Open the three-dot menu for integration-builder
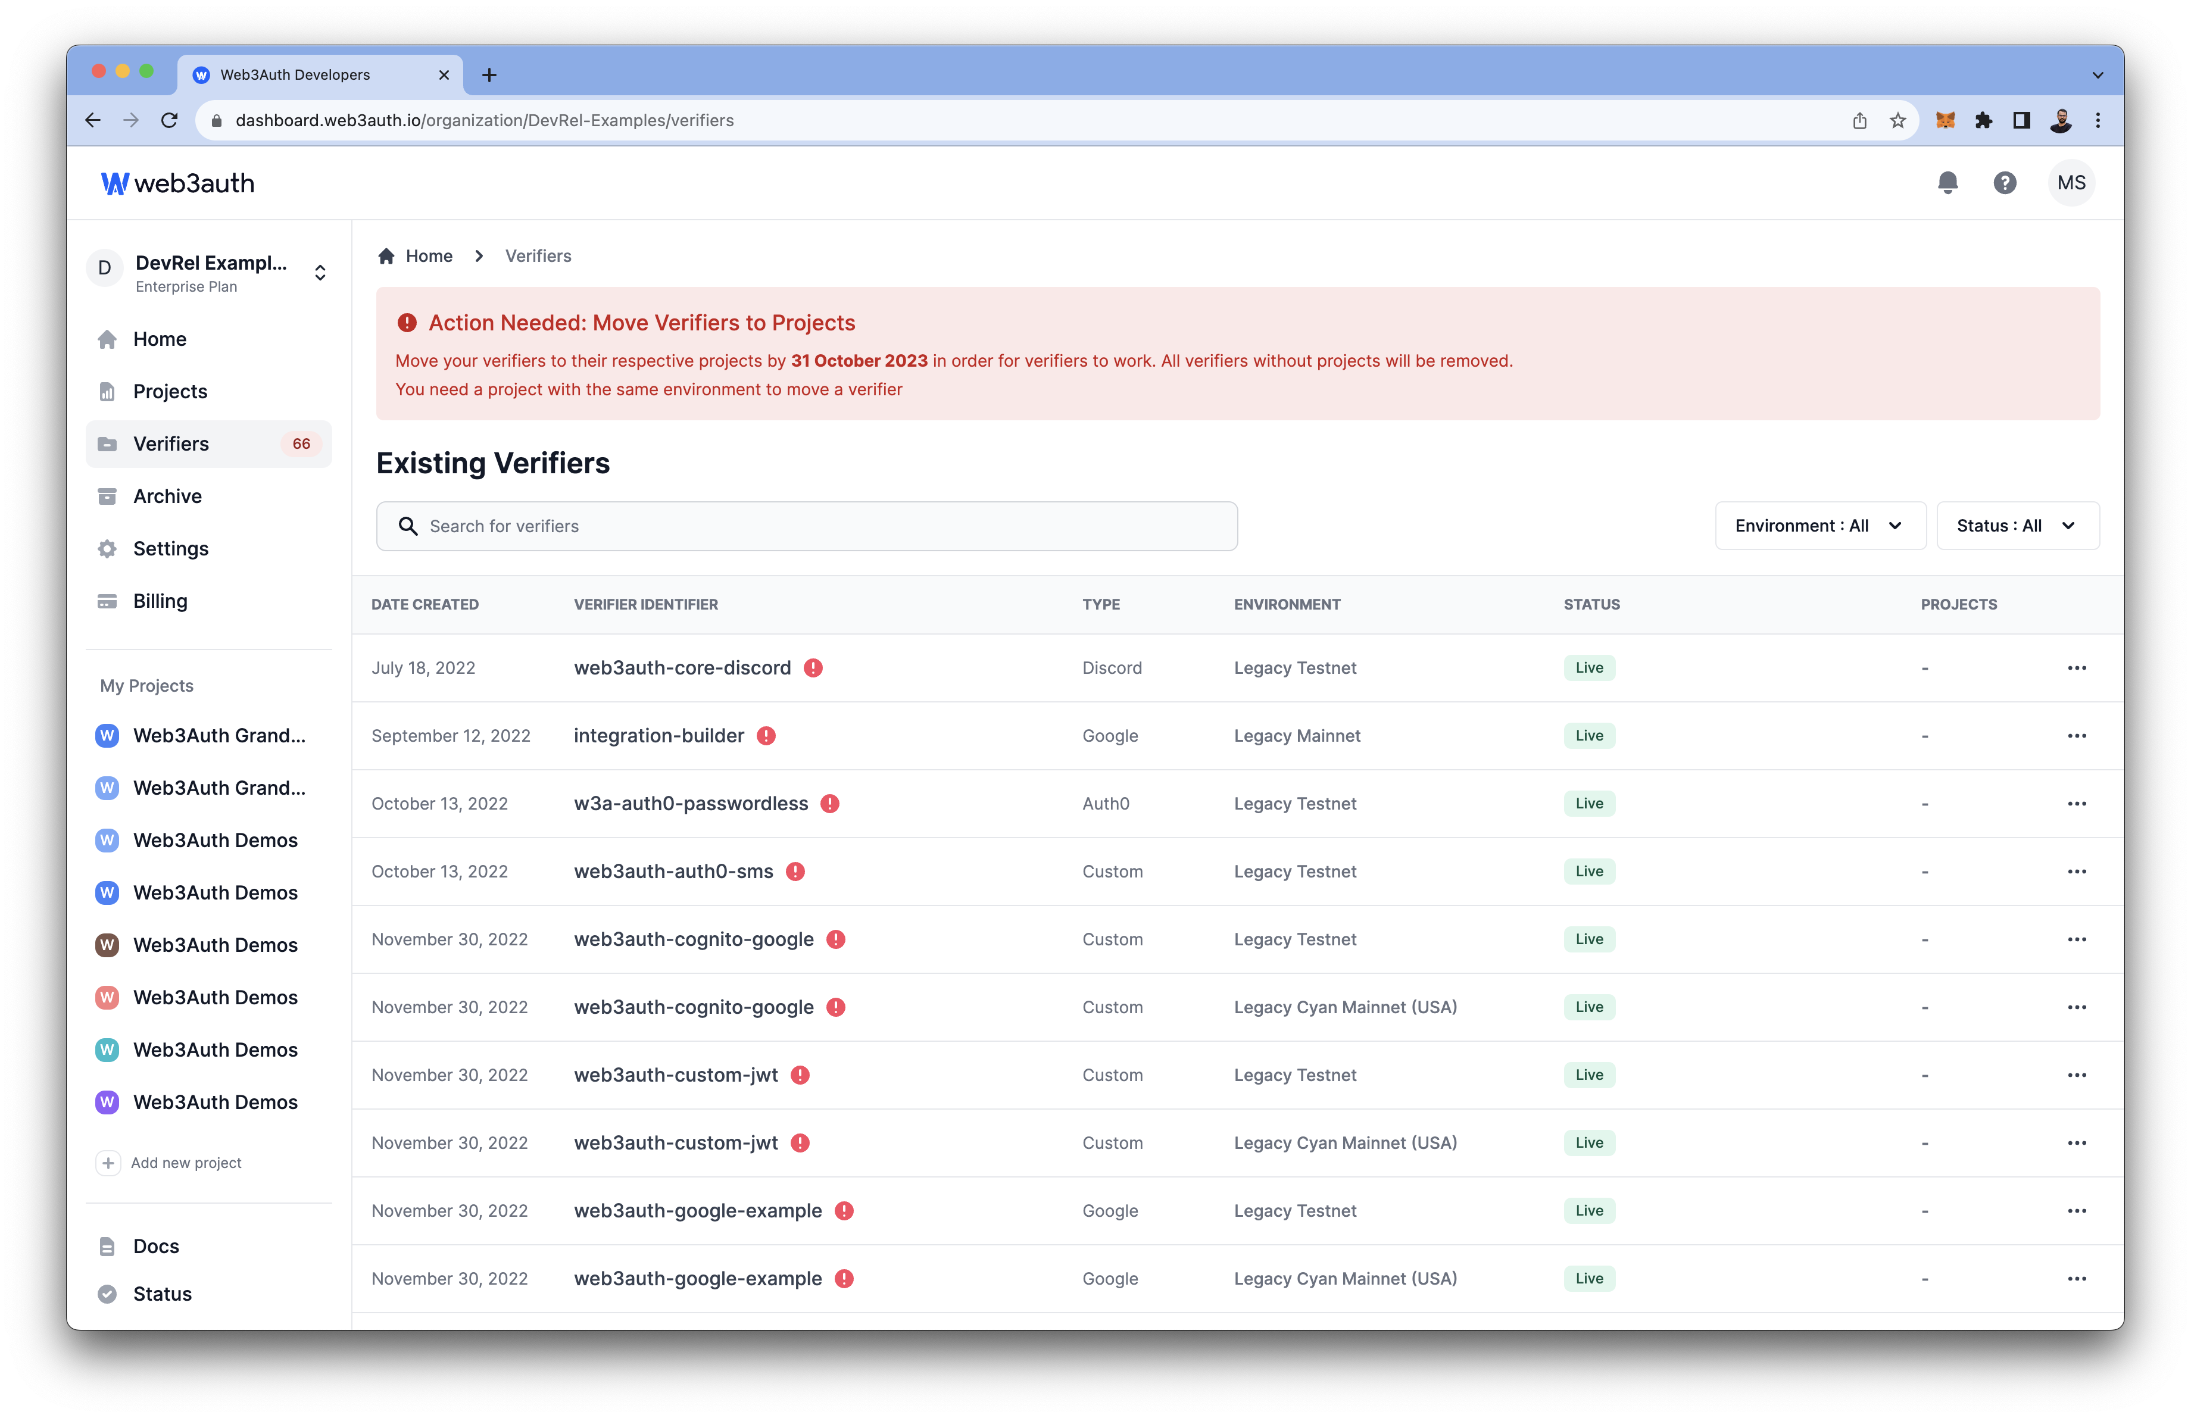The image size is (2191, 1418). [2077, 736]
